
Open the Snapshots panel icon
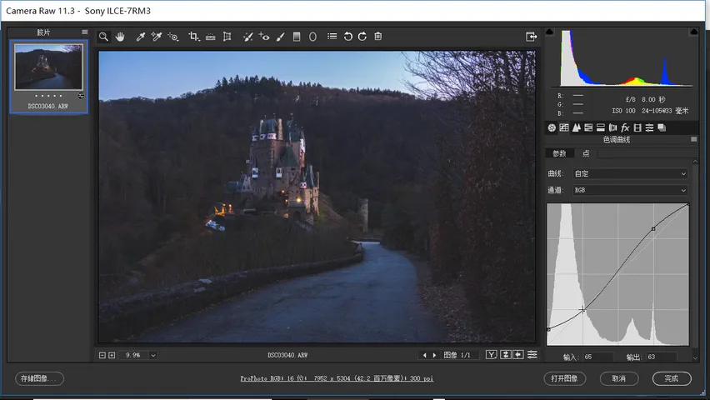(662, 127)
